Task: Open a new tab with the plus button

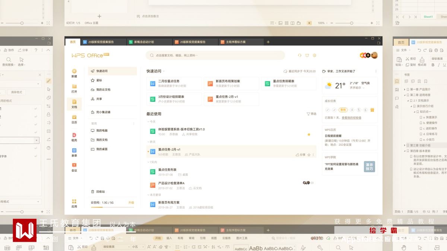Action: point(268,42)
